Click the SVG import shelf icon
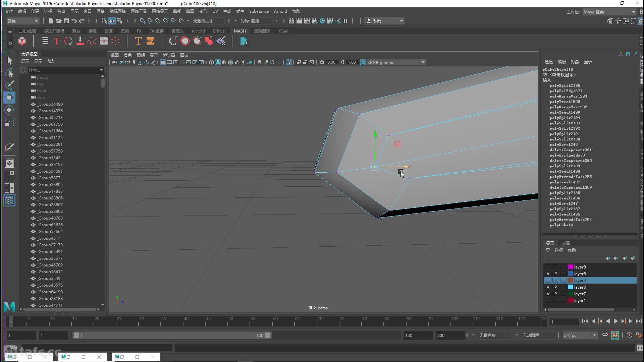 tap(150, 41)
